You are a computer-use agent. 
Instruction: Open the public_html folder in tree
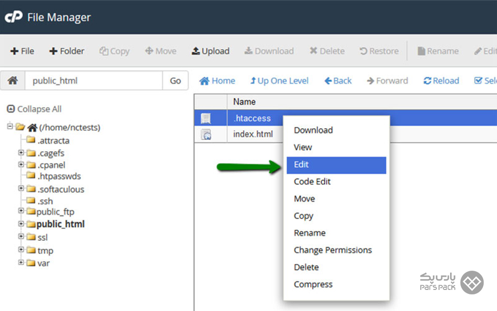pos(61,224)
